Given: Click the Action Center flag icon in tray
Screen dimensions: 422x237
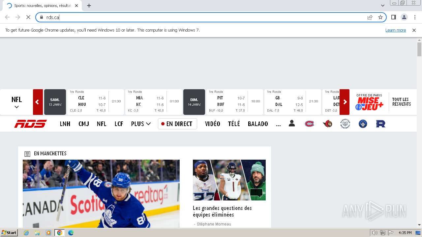Looking at the screenshot, I should pos(391,233).
